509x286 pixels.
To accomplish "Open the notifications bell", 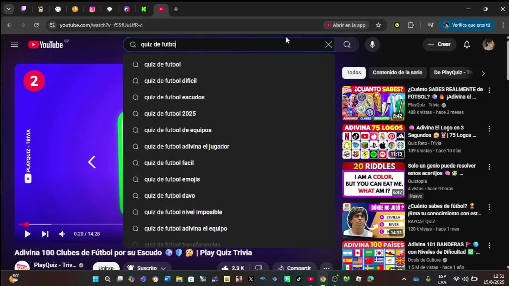I will click(x=467, y=44).
